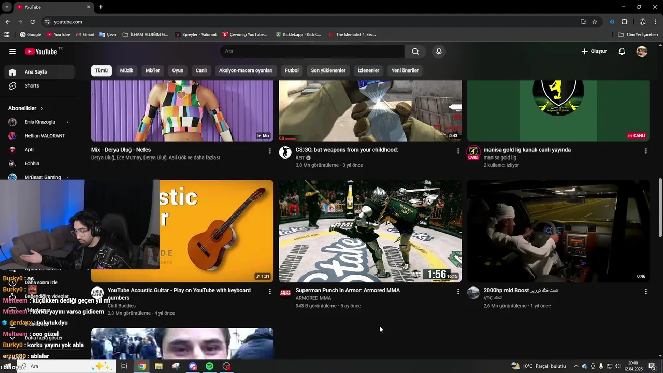Image resolution: width=663 pixels, height=373 pixels.
Task: Open the notifications bell
Action: click(622, 51)
